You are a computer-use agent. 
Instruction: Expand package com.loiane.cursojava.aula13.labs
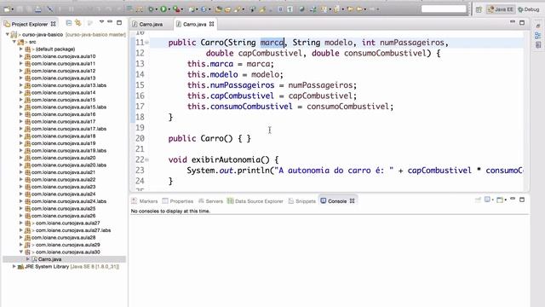(x=20, y=85)
